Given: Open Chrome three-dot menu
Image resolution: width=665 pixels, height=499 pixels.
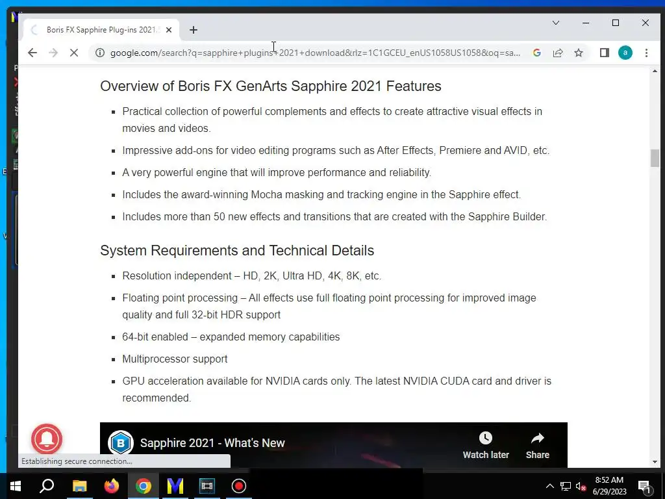Looking at the screenshot, I should click(x=646, y=53).
